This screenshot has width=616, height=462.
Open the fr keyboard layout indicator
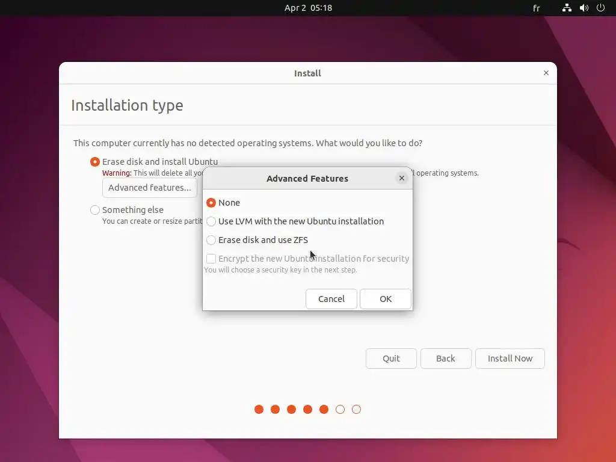[536, 8]
